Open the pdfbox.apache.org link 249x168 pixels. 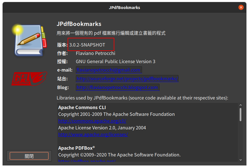click(87, 161)
